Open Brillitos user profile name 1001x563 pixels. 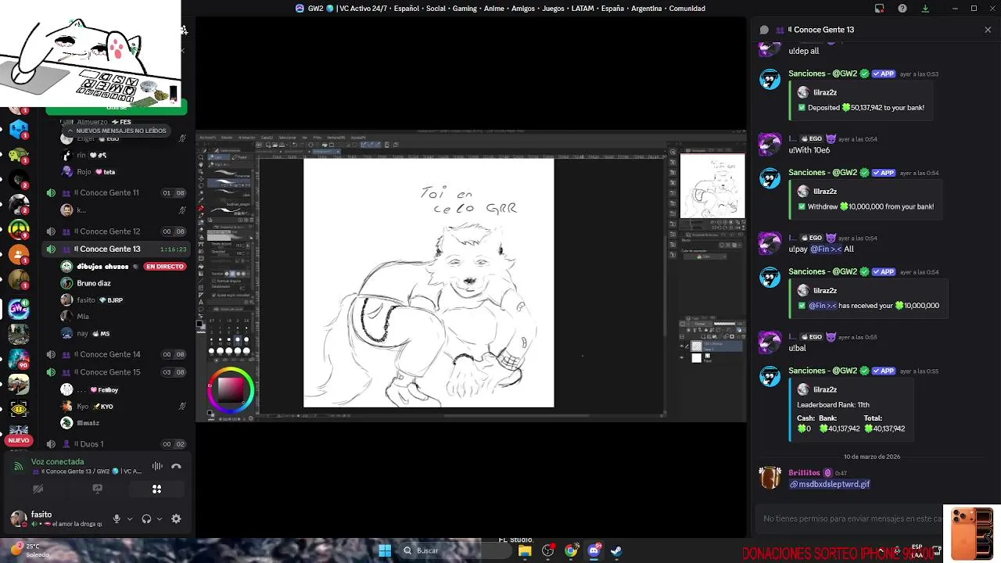click(804, 473)
